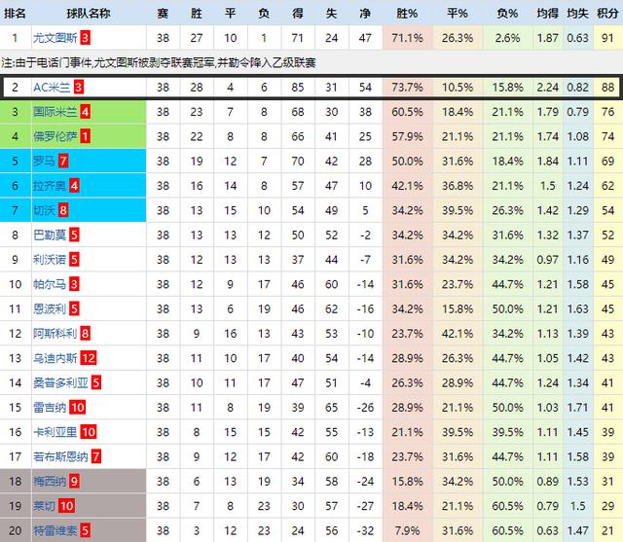623x542 pixels.
Task: Click the red badge beside 雷吉纳
Action: [x=78, y=408]
